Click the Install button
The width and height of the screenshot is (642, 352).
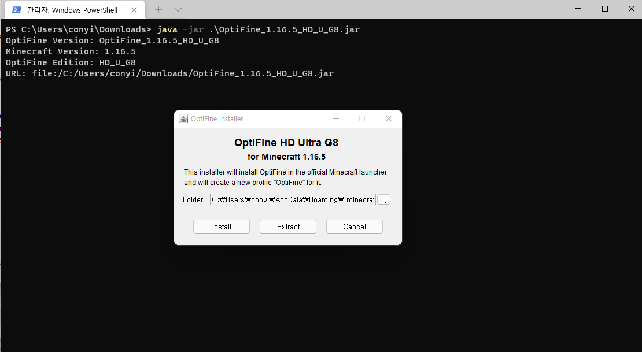[222, 227]
